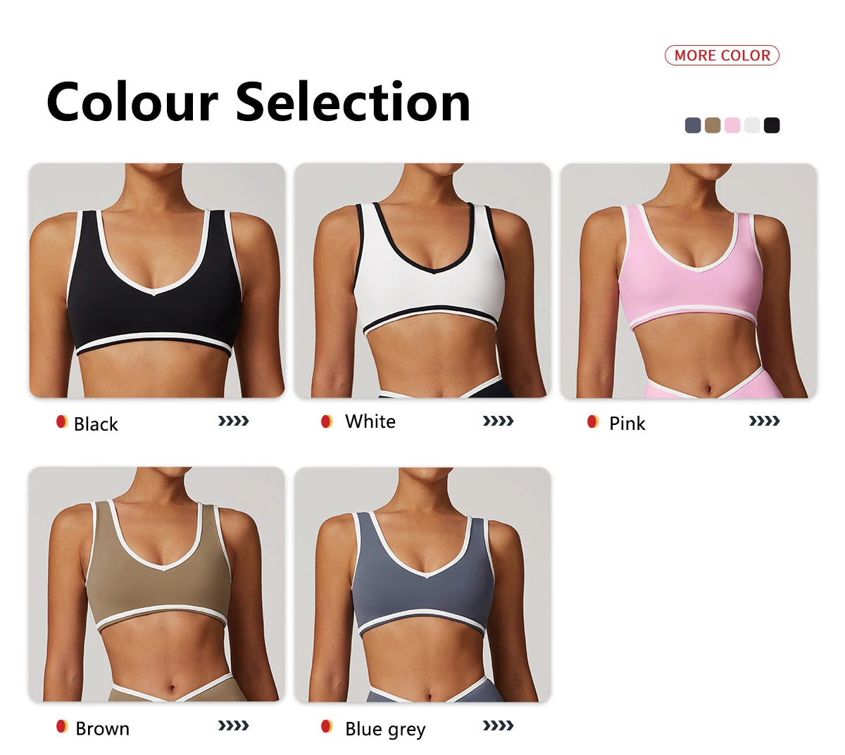Select the brown color swatch

tap(713, 125)
